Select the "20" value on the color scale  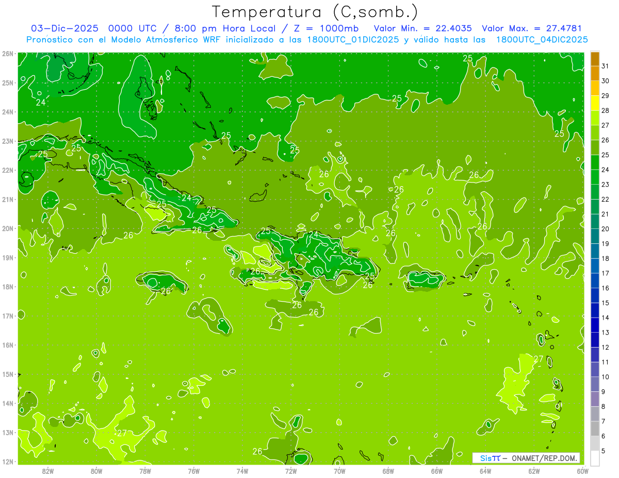(606, 229)
